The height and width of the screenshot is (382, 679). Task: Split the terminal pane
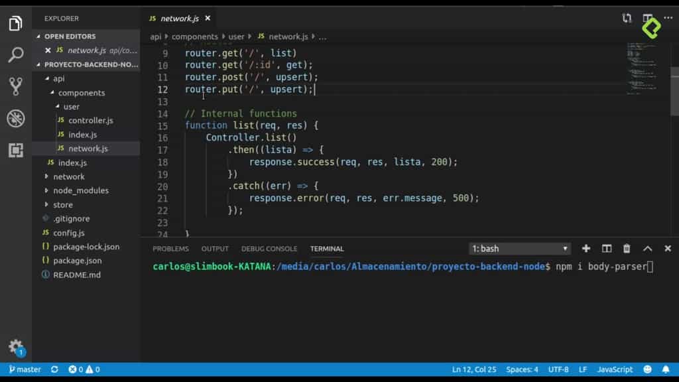pyautogui.click(x=606, y=248)
